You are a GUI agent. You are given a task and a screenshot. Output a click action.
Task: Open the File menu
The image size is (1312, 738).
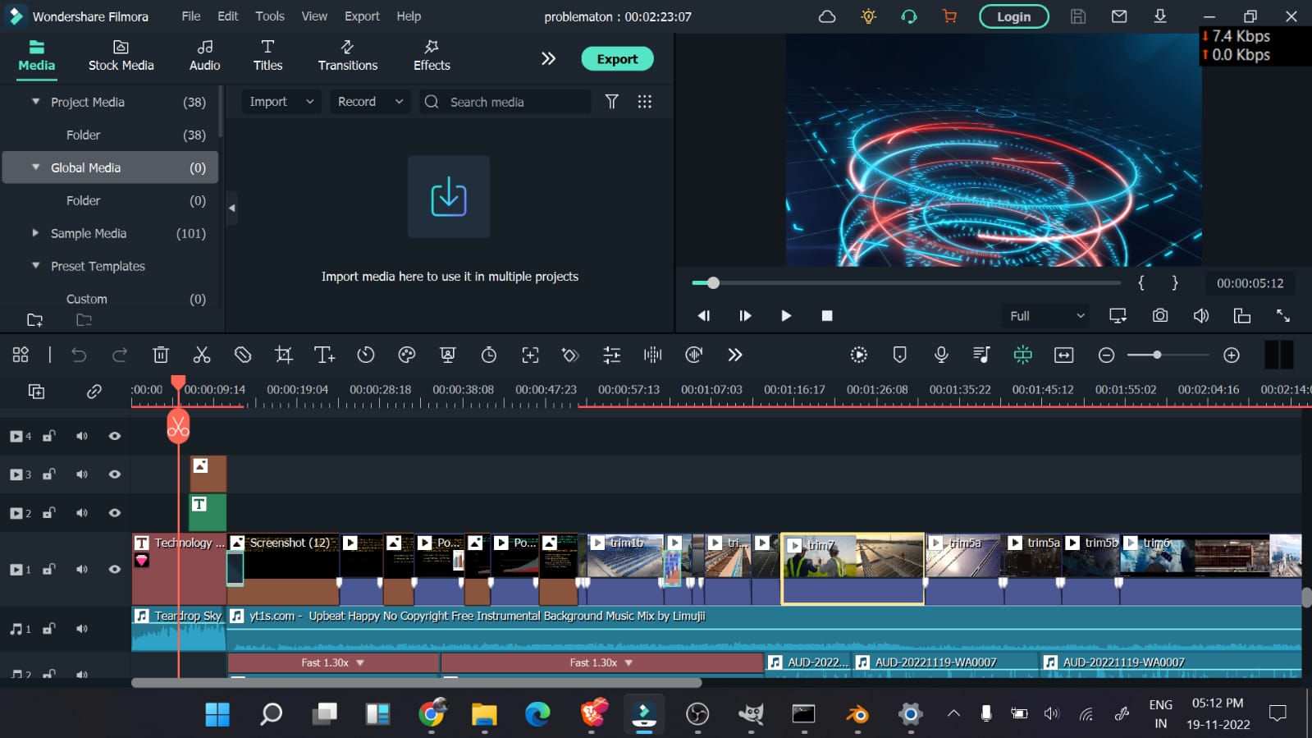191,16
